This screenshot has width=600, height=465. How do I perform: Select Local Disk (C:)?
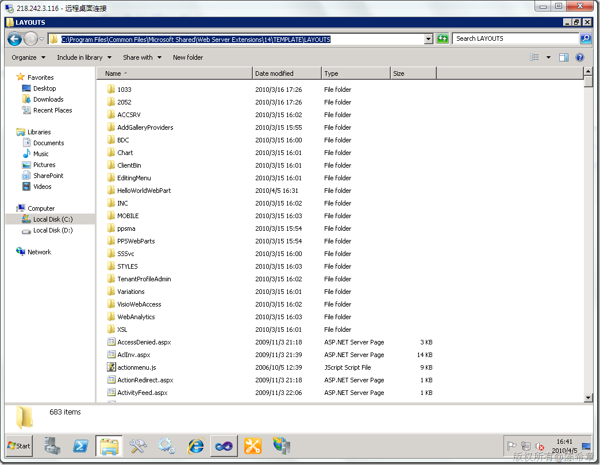tap(50, 219)
